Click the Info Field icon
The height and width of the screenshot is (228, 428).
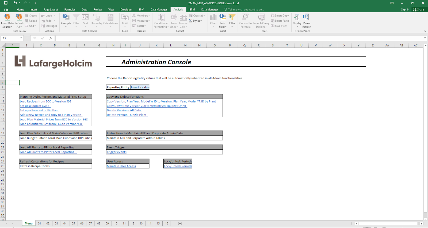click(x=223, y=17)
